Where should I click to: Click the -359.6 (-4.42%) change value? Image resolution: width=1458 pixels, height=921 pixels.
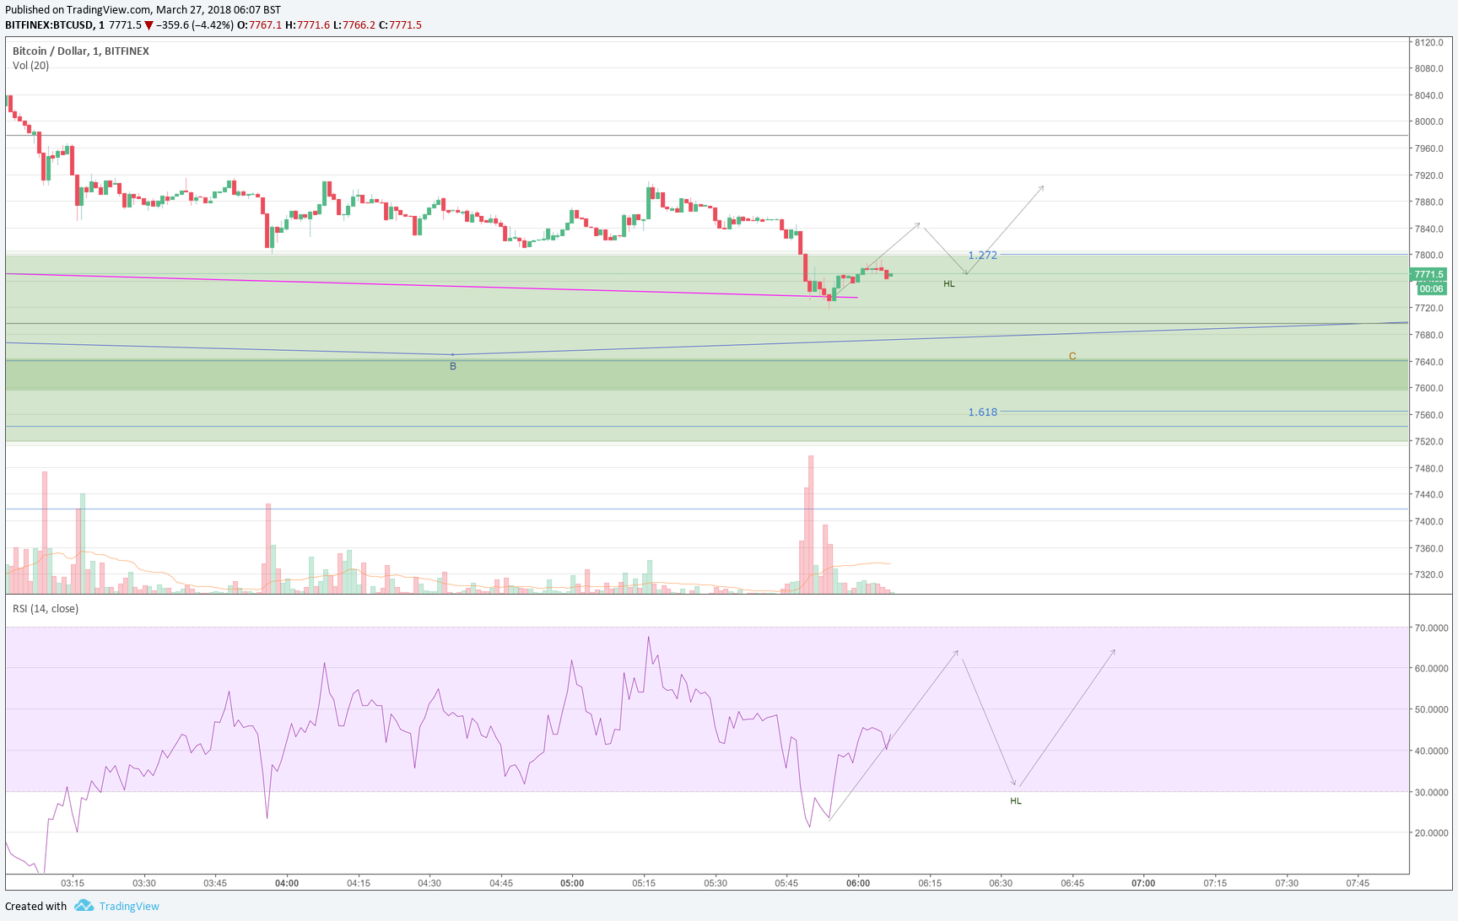tap(195, 24)
